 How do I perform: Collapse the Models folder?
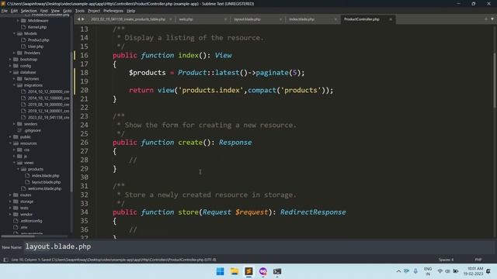point(14,33)
